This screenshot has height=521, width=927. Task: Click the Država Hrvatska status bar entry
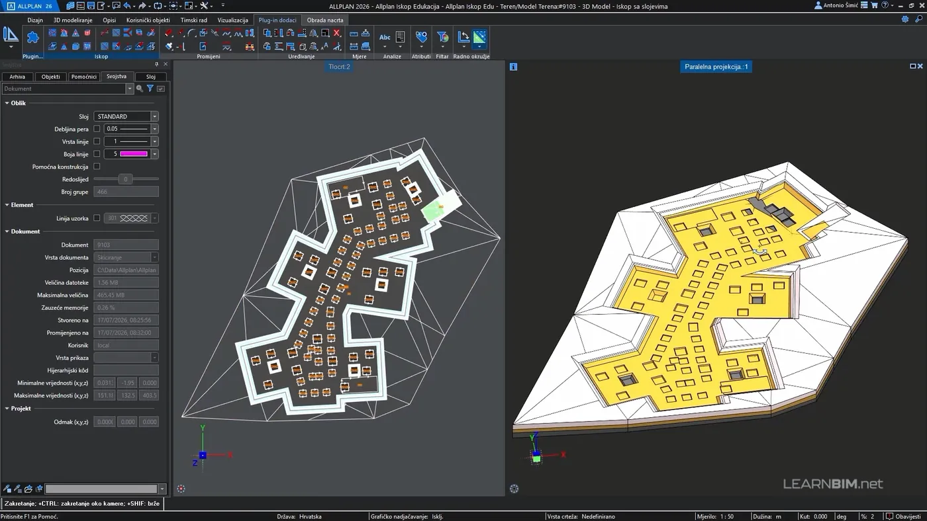point(299,516)
